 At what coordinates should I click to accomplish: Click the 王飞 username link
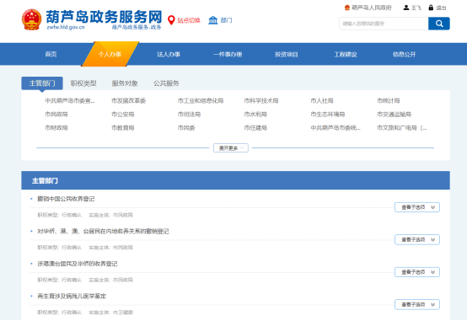416,8
